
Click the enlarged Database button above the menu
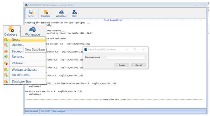coord(11,31)
